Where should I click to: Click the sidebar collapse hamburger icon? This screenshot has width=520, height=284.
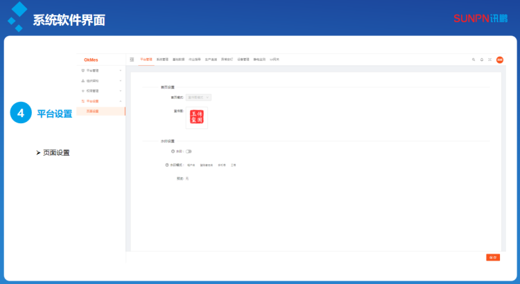tap(132, 60)
